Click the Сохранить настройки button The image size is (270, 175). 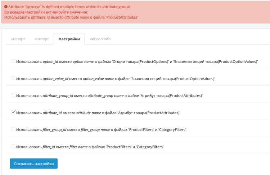tap(34, 164)
